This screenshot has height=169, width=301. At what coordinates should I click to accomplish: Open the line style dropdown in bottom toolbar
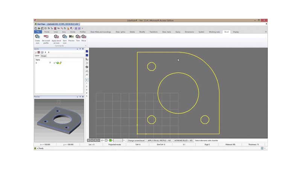click(124, 140)
